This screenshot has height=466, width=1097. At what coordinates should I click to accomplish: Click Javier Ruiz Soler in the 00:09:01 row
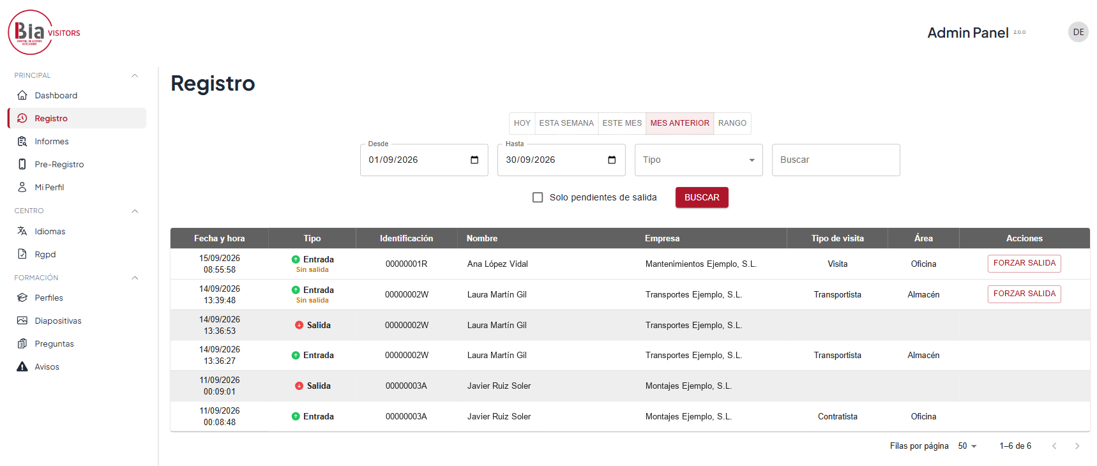click(x=499, y=386)
